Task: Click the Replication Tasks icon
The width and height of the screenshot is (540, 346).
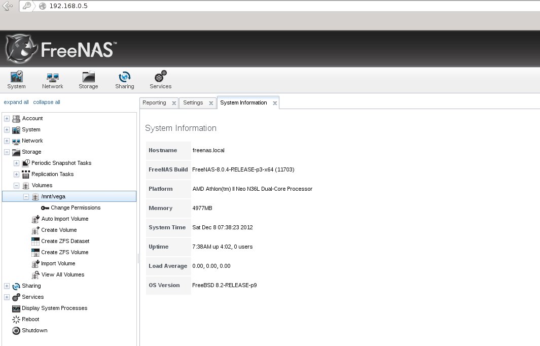Action: (26, 175)
